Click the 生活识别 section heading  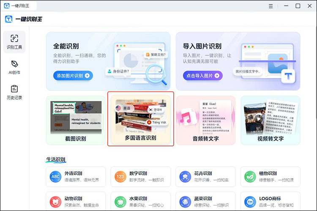pyautogui.click(x=56, y=160)
